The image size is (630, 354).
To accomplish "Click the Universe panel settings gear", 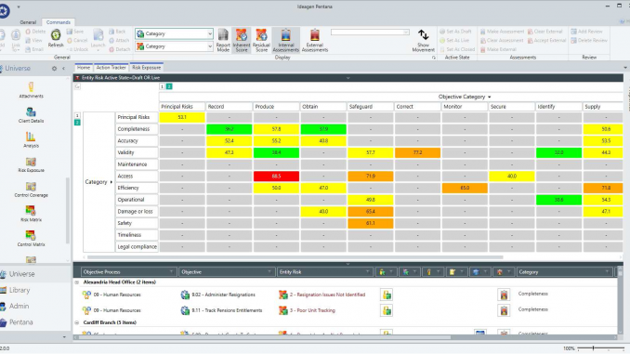I will (54, 69).
